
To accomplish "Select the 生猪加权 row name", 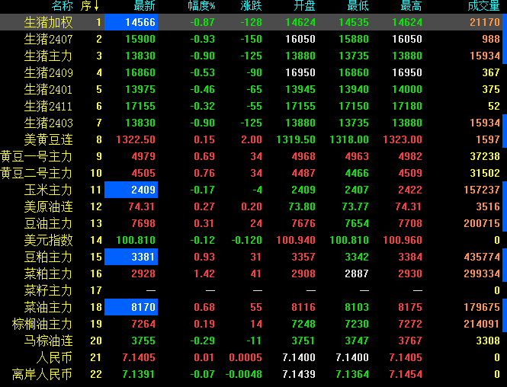I will pyautogui.click(x=49, y=22).
